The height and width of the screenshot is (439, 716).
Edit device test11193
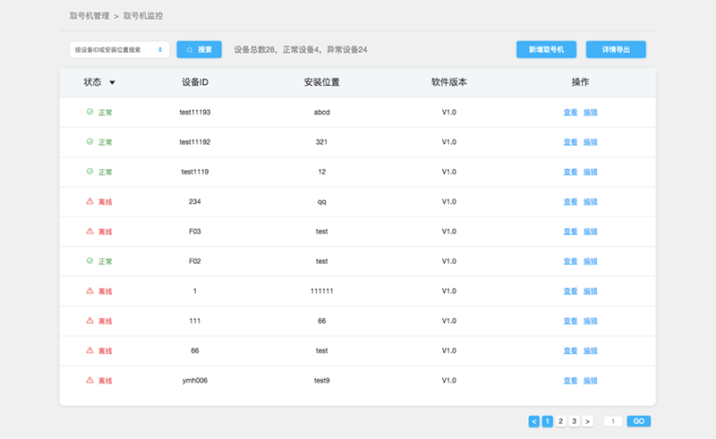591,113
